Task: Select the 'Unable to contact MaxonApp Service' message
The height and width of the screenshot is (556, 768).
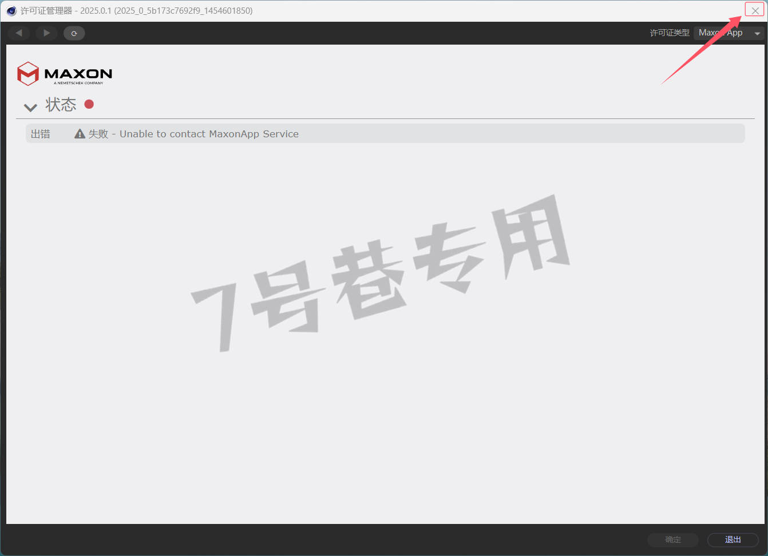Action: [x=209, y=134]
